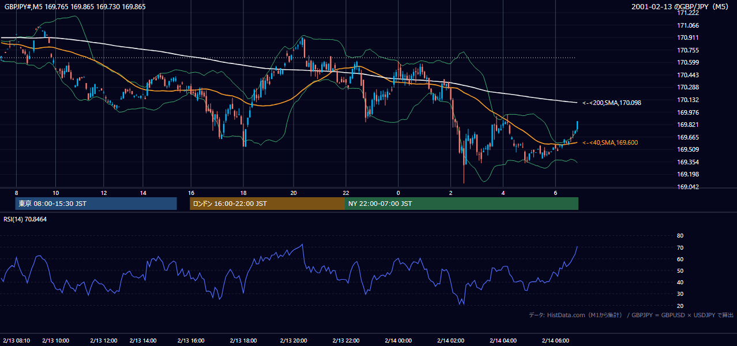Click RSI scale value 60
The image size is (737, 346).
pos(680,259)
